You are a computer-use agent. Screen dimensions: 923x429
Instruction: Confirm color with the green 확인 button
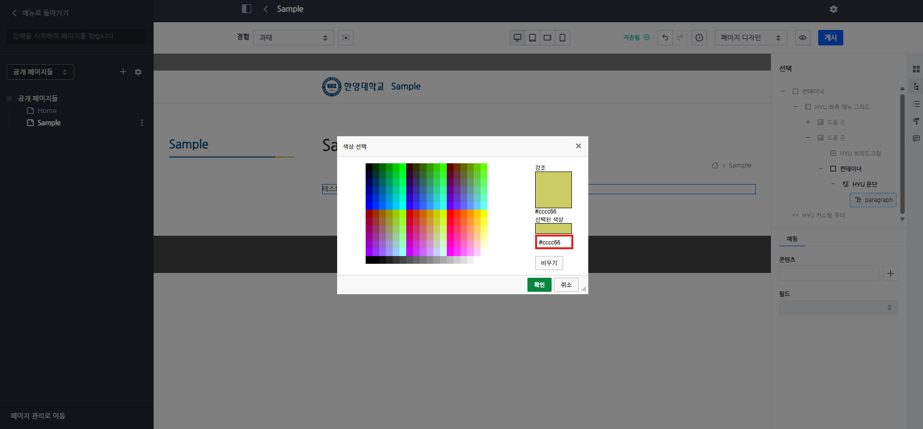(539, 285)
